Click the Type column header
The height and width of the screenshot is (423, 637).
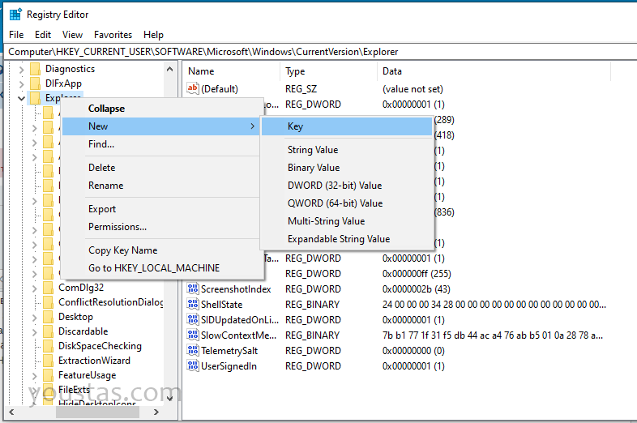tap(329, 71)
